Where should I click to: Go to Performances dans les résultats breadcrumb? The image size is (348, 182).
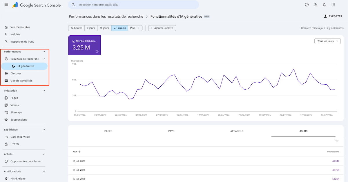pyautogui.click(x=106, y=17)
